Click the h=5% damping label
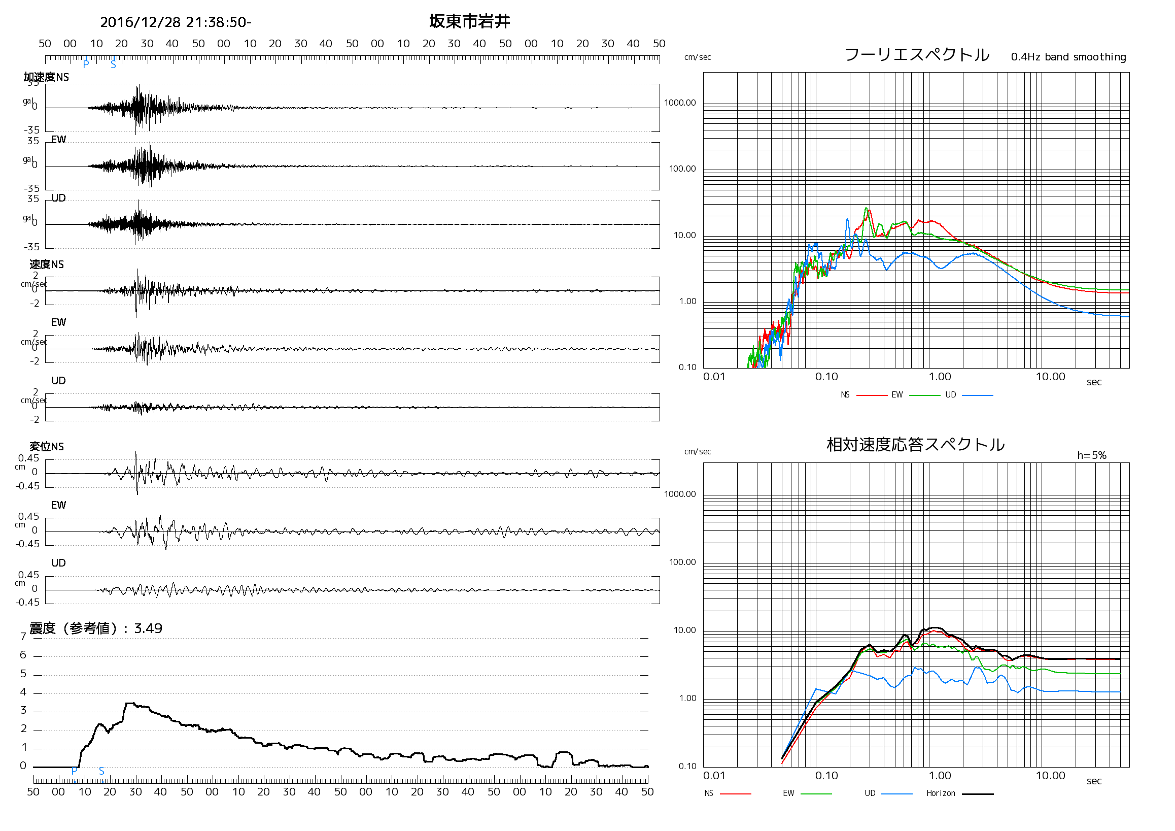The height and width of the screenshot is (831, 1175). pos(1092,455)
